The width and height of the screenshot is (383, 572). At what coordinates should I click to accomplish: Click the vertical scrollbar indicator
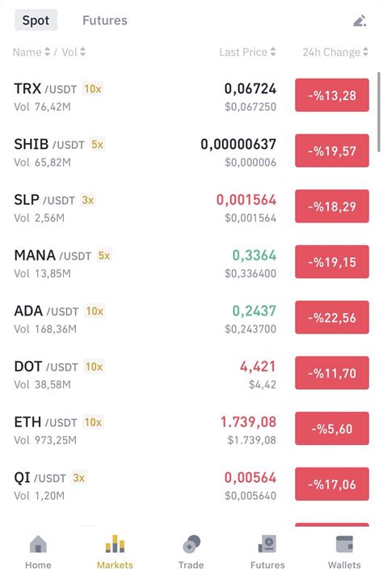(379, 112)
